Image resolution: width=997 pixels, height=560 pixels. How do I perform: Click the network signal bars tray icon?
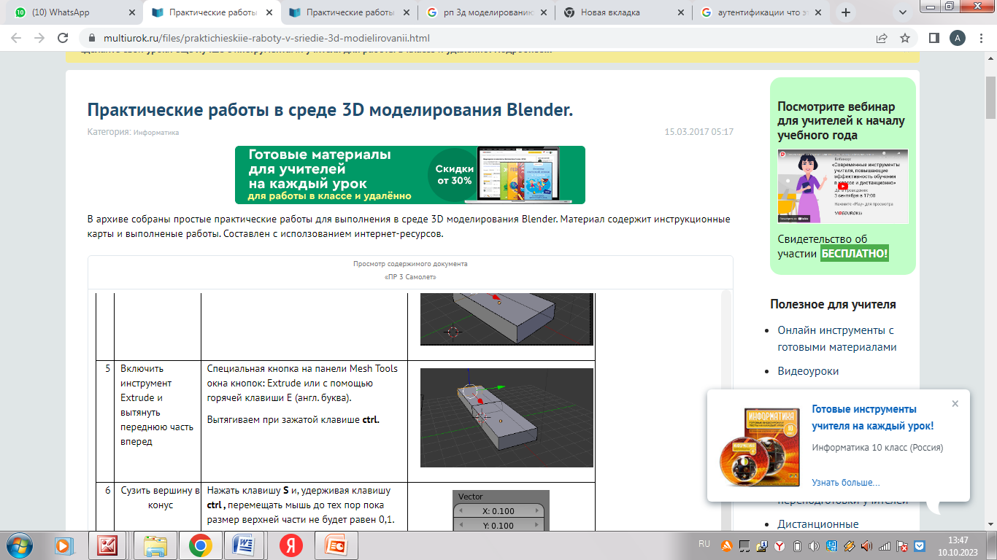(x=885, y=545)
